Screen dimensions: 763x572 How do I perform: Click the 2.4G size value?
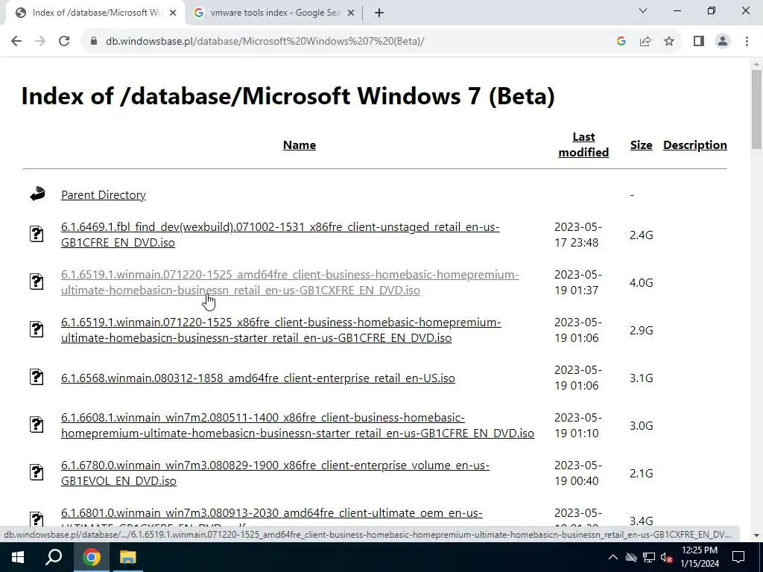pyautogui.click(x=641, y=235)
